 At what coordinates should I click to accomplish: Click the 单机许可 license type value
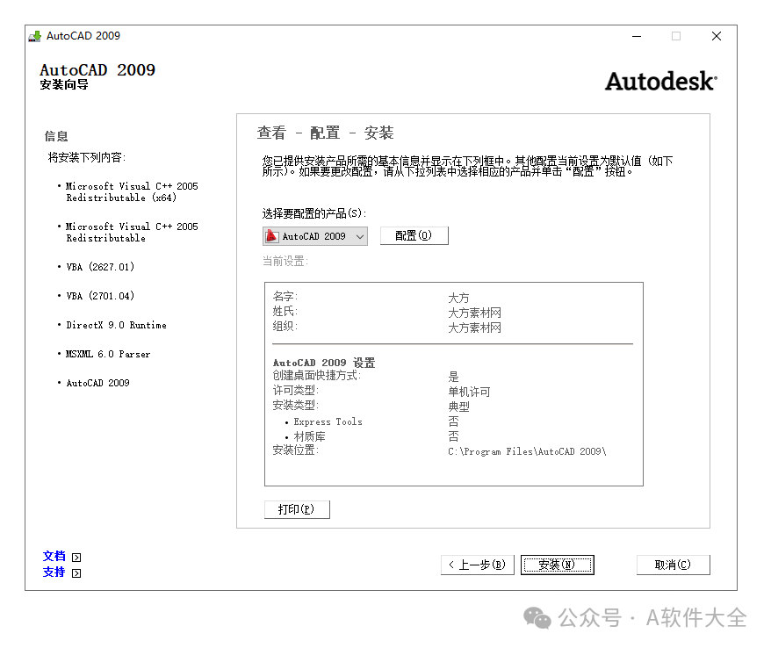pos(469,392)
